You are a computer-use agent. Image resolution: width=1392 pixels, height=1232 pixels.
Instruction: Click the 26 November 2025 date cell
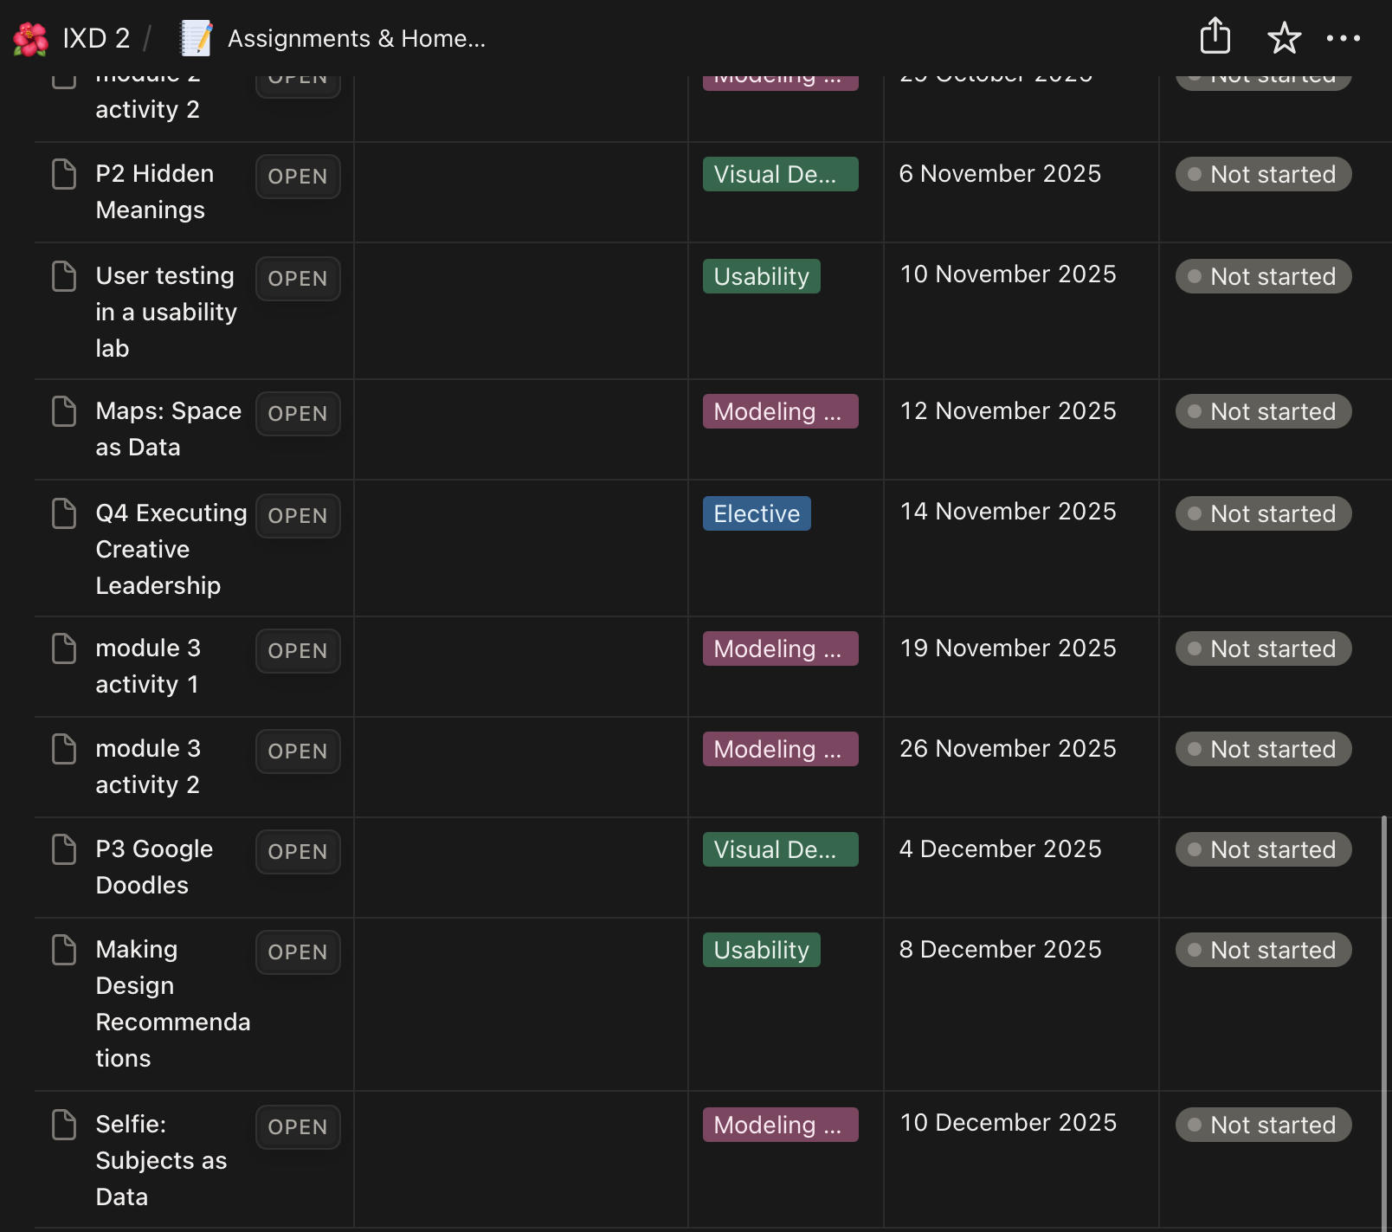pyautogui.click(x=1008, y=749)
